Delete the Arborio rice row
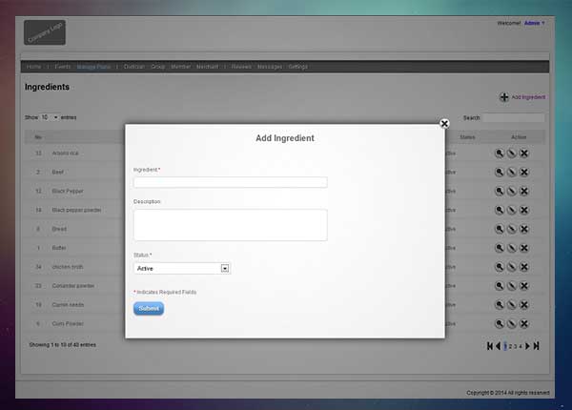 coord(523,154)
